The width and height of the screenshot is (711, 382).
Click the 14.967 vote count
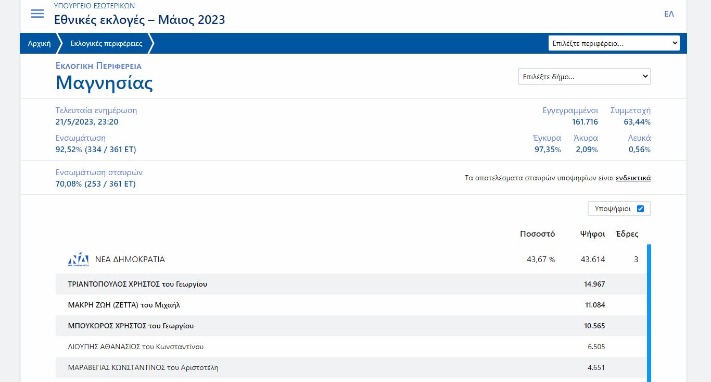594,284
